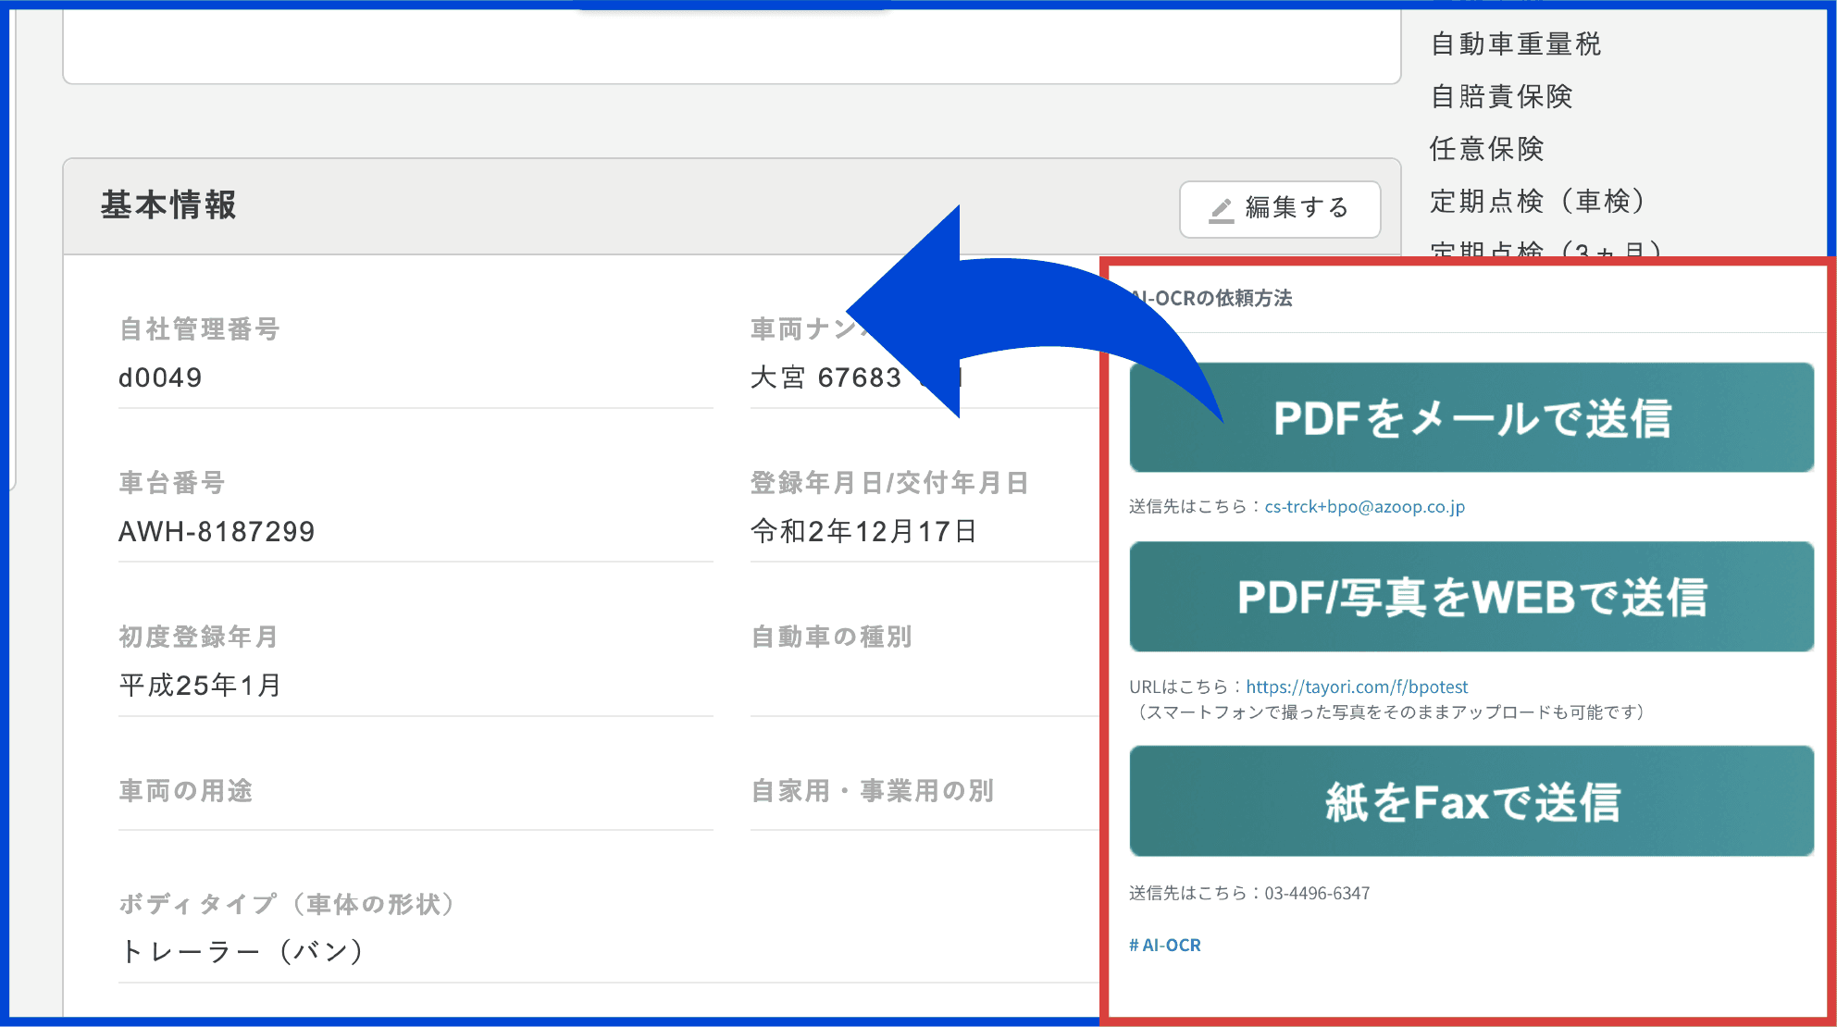Click the 登録年月日 value 令和2年12月17日
This screenshot has height=1027, width=1837.
point(863,531)
